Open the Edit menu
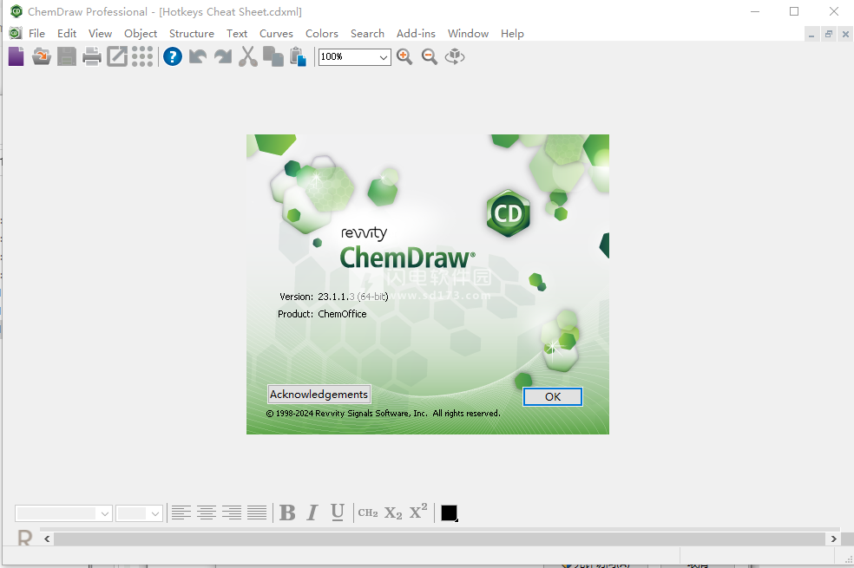Viewport: 854px width, 568px height. pyautogui.click(x=67, y=34)
